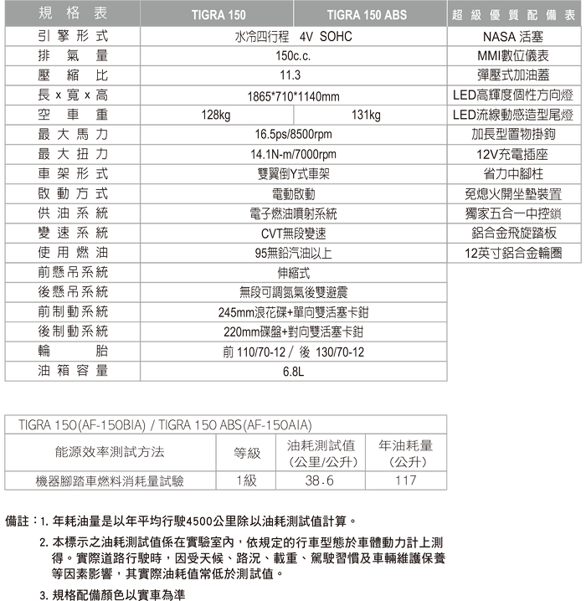Screen dimensions: 586x601
Task: Select tire spec 前110/70-12 / 後130/70-12
Action: point(293,352)
